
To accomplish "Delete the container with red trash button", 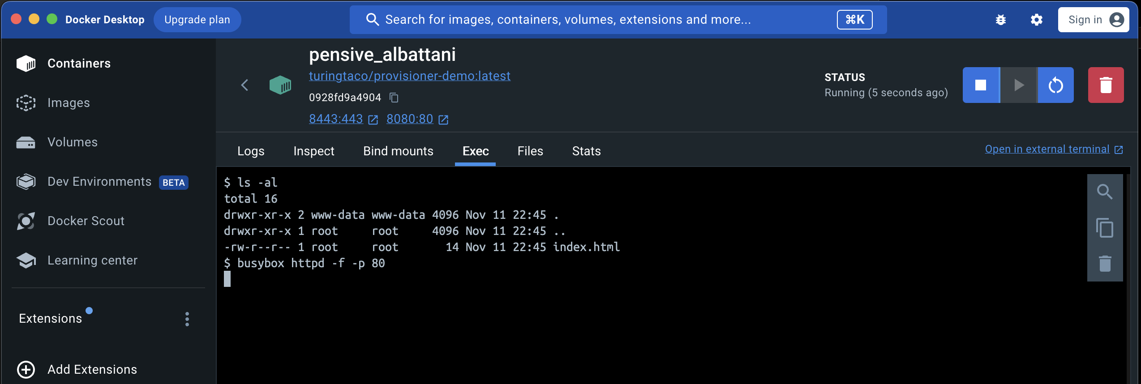I will coord(1106,85).
